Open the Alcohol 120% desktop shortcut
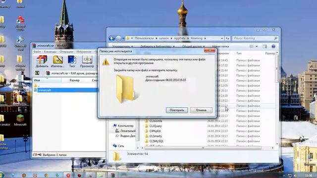 point(20,23)
